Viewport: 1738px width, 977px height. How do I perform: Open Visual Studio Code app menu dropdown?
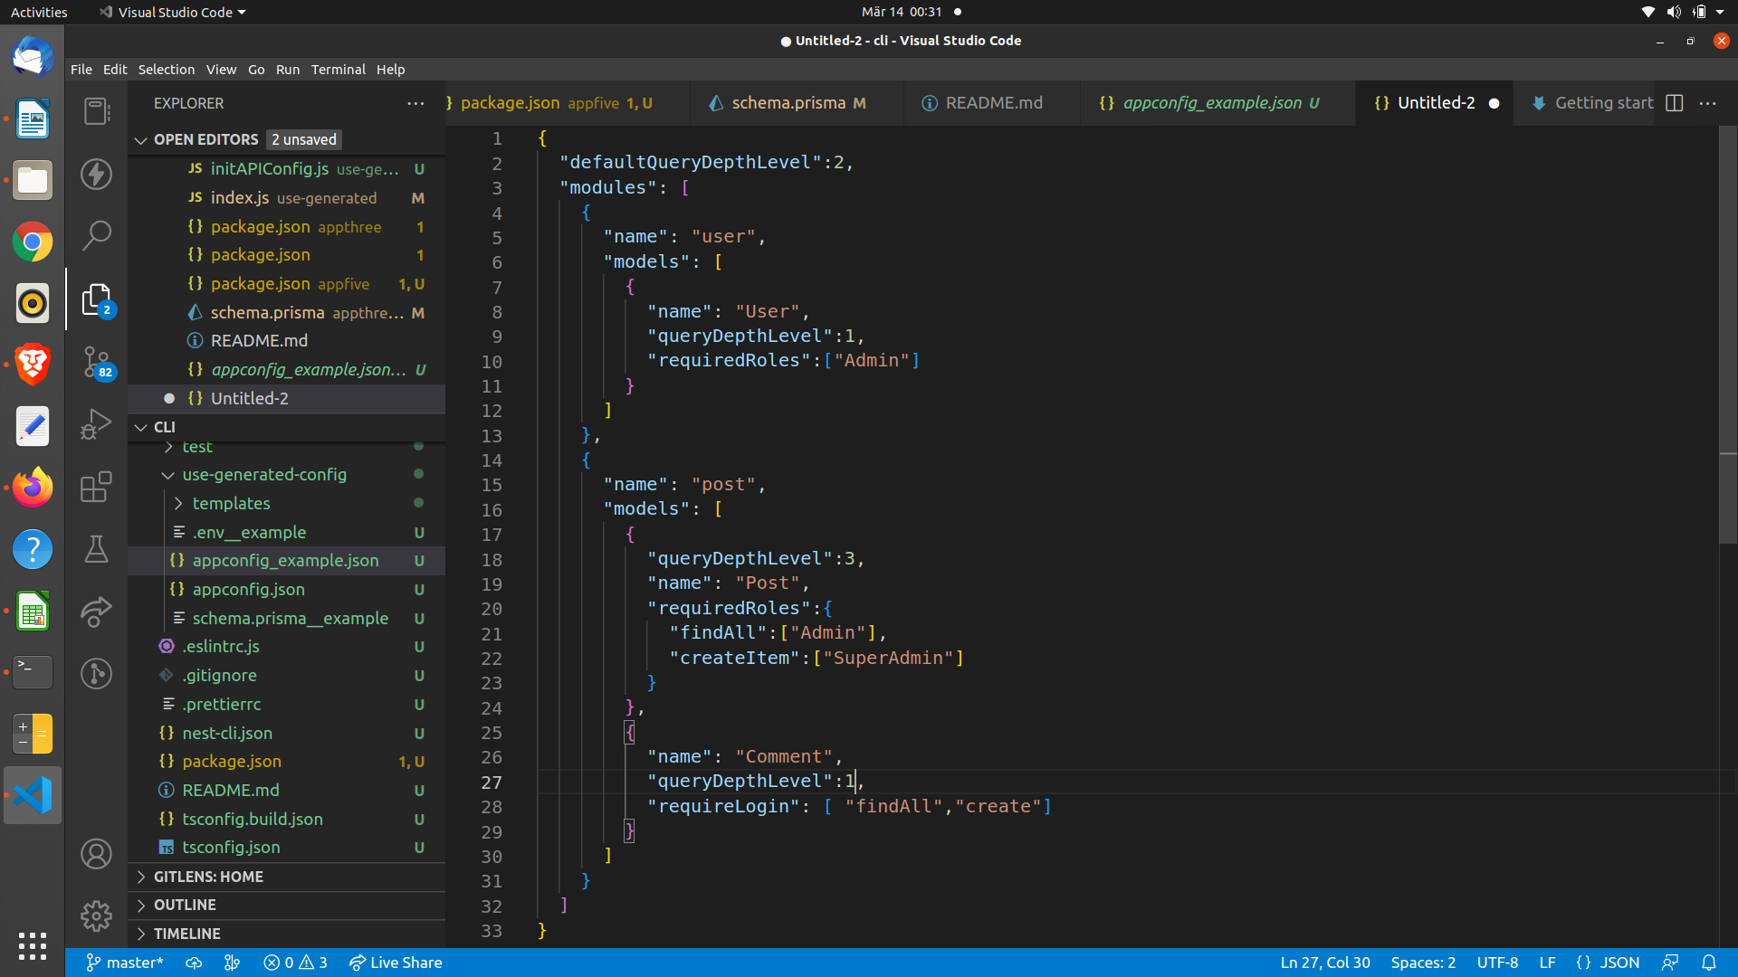[172, 13]
